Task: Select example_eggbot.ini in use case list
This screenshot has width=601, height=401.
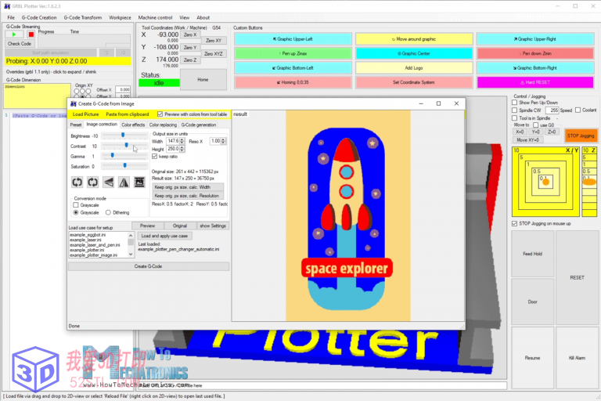Action: [x=88, y=235]
